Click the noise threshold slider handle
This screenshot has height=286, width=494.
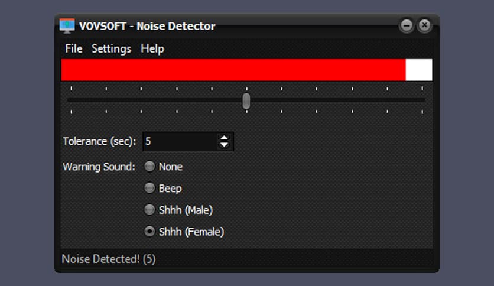coord(246,101)
